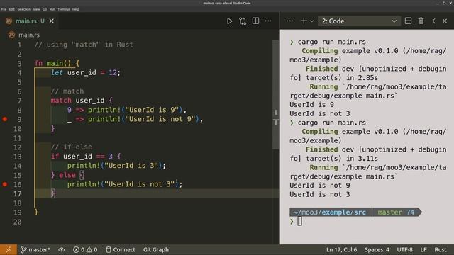Change encoding via UTF-8
454x255 pixels.
[x=404, y=249]
